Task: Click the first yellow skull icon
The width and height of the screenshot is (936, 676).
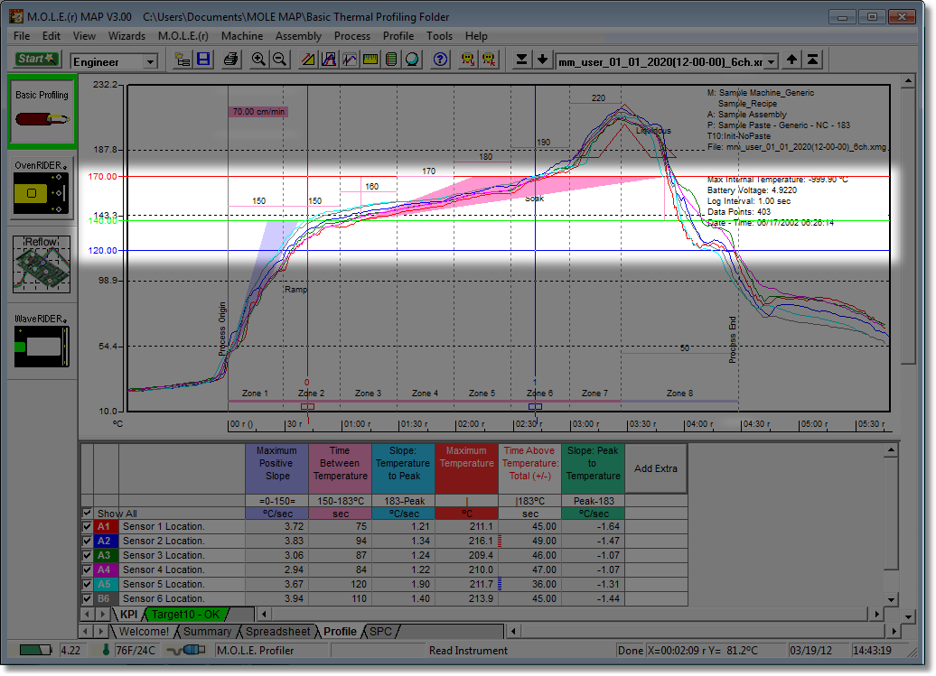Action: 468,60
